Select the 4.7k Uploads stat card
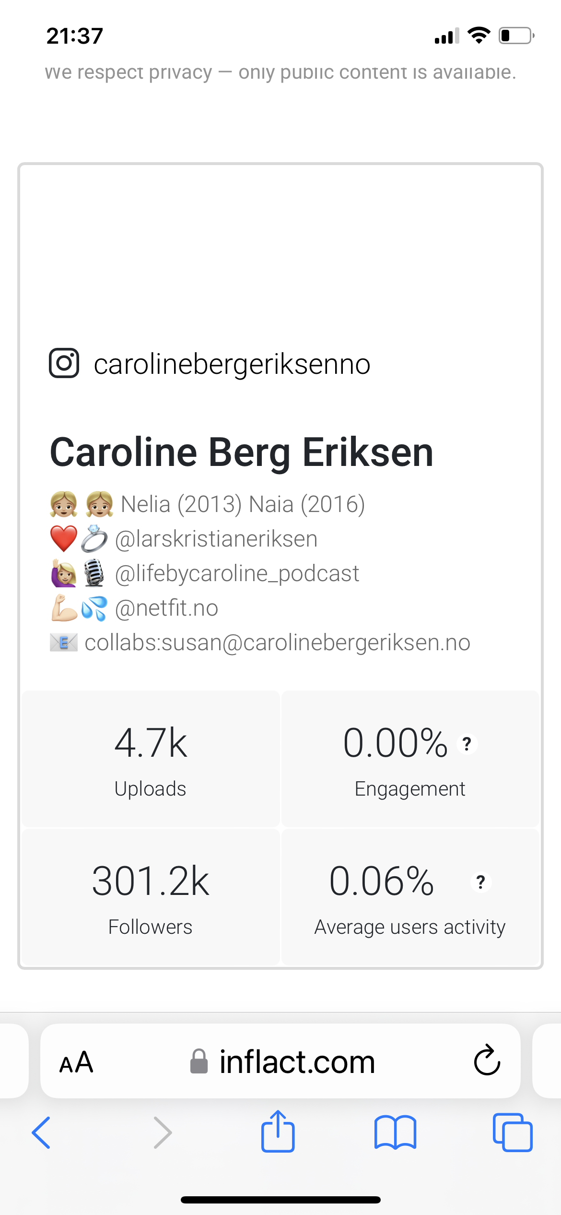The height and width of the screenshot is (1215, 561). coord(151,759)
